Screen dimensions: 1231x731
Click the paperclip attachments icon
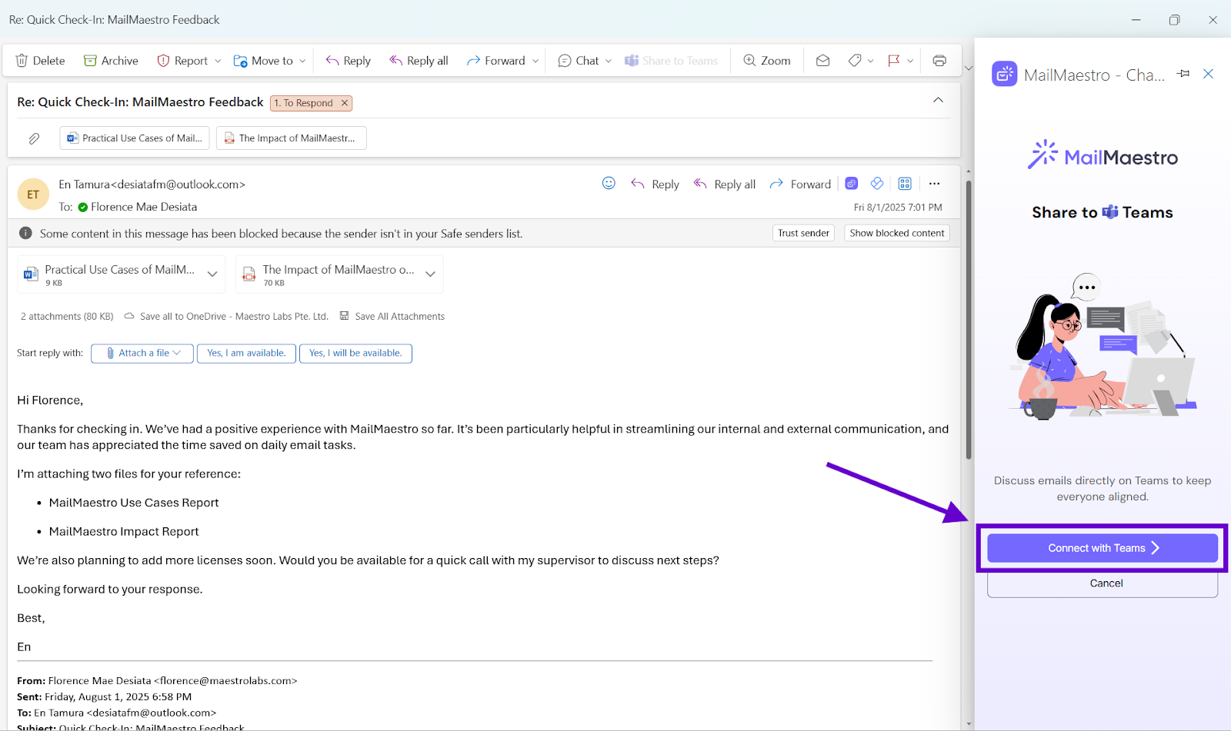tap(34, 138)
